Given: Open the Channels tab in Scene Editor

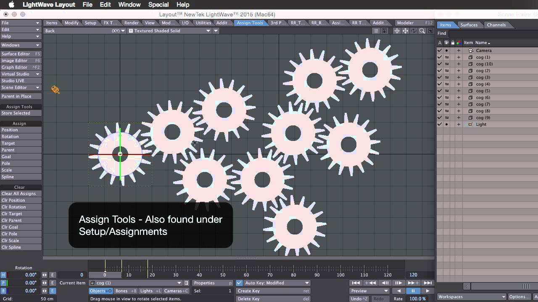Looking at the screenshot, I should [x=496, y=25].
